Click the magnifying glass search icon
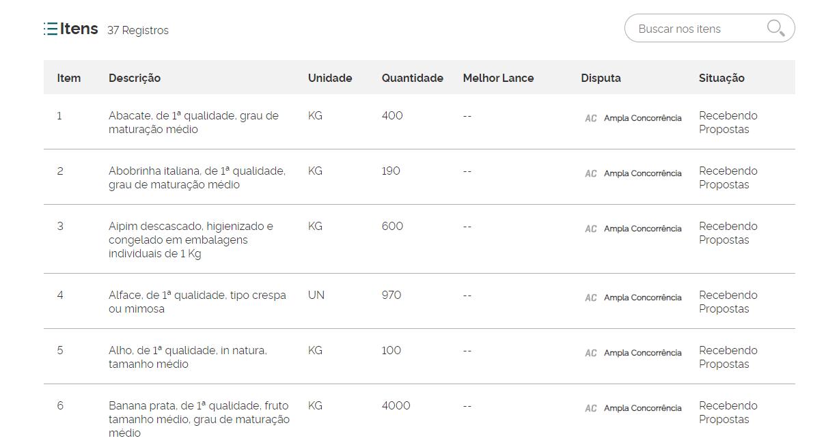 (x=775, y=28)
